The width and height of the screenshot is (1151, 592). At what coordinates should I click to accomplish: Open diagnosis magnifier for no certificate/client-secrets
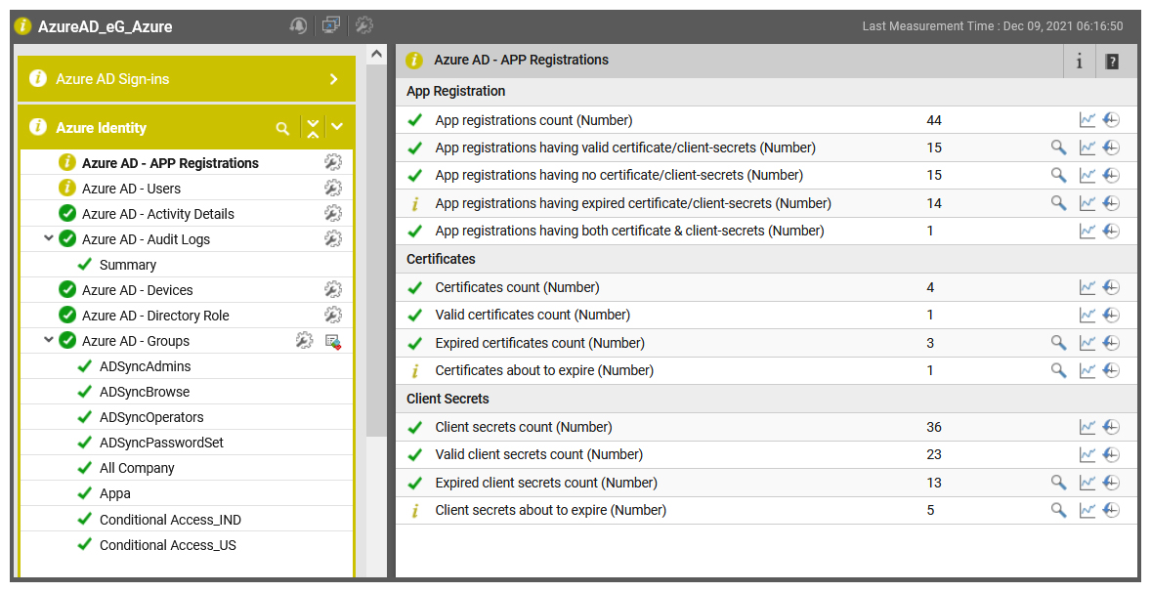pyautogui.click(x=1058, y=175)
